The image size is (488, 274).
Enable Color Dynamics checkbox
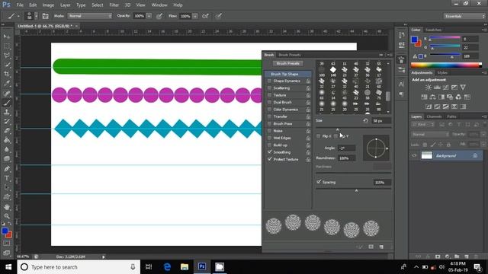(x=269, y=110)
